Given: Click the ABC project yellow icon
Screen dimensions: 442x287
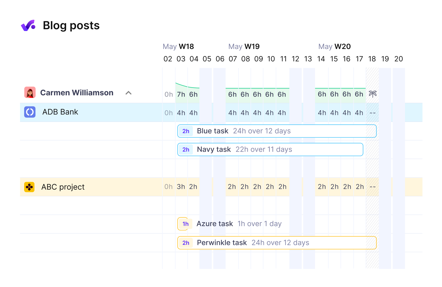Looking at the screenshot, I should [x=30, y=187].
